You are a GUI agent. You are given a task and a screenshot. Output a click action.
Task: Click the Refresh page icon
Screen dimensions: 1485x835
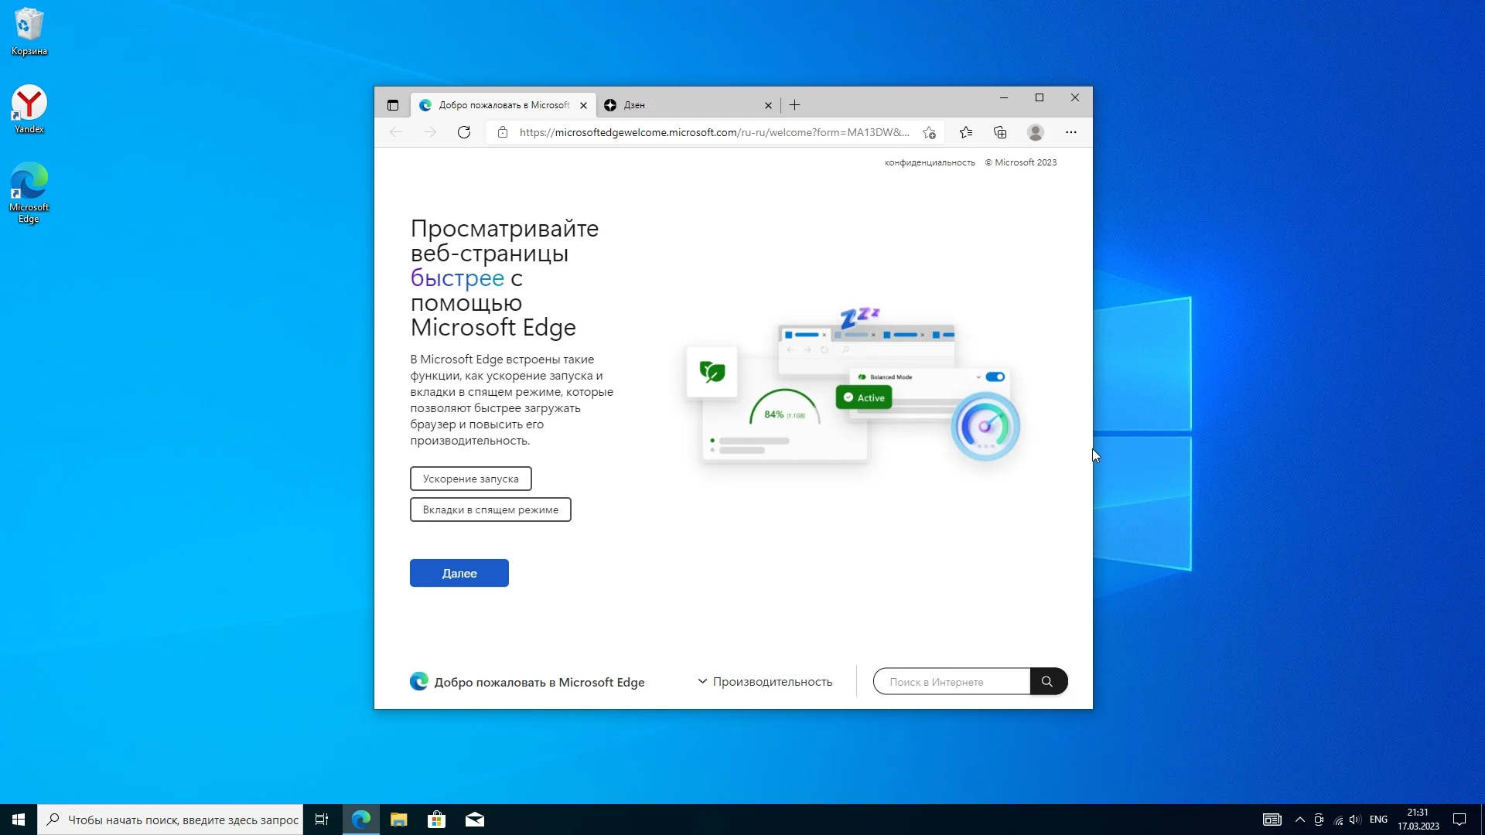coord(464,132)
